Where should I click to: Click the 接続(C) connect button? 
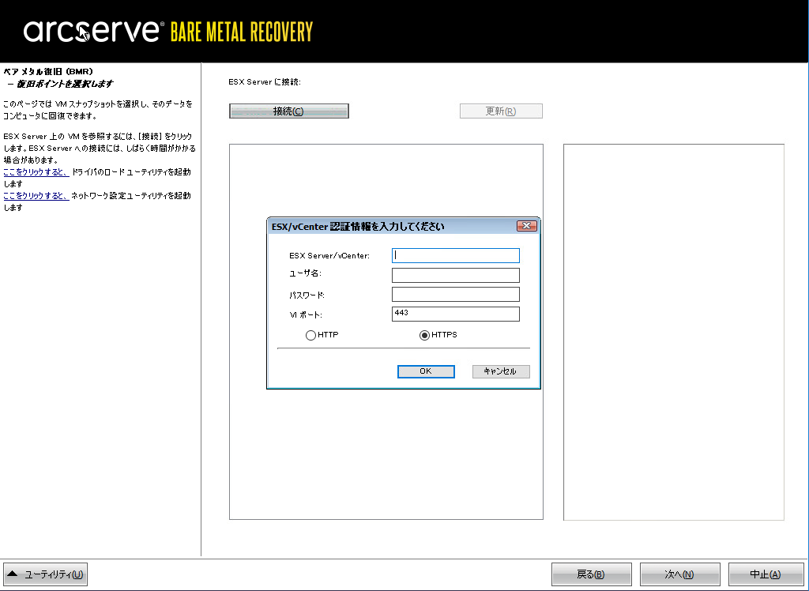(x=289, y=111)
